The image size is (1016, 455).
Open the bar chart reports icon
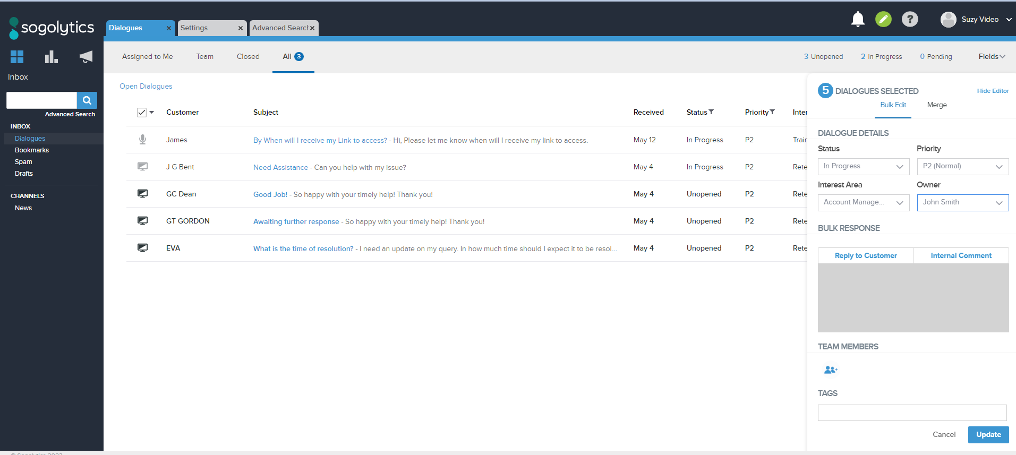click(51, 57)
